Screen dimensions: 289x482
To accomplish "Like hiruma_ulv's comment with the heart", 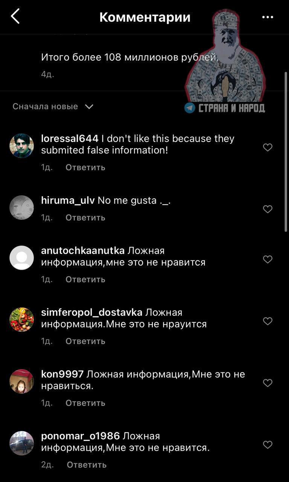I will (268, 209).
